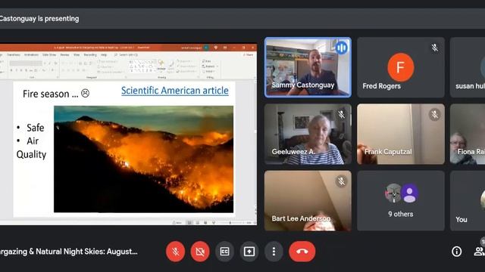Open the 9 others participant tile
485x272 pixels.
(401, 200)
